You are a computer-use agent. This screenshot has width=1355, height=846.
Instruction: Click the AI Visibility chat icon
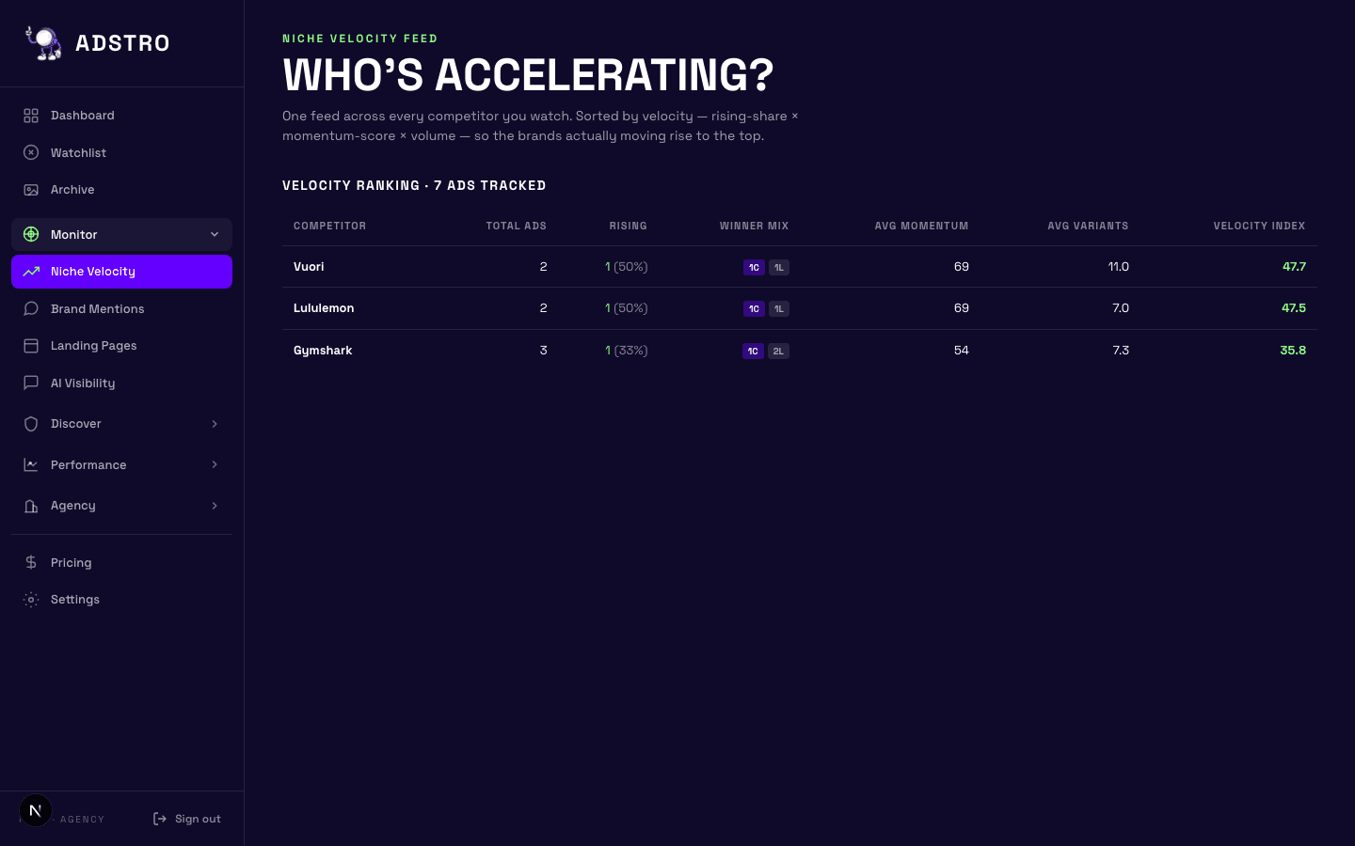(x=31, y=384)
